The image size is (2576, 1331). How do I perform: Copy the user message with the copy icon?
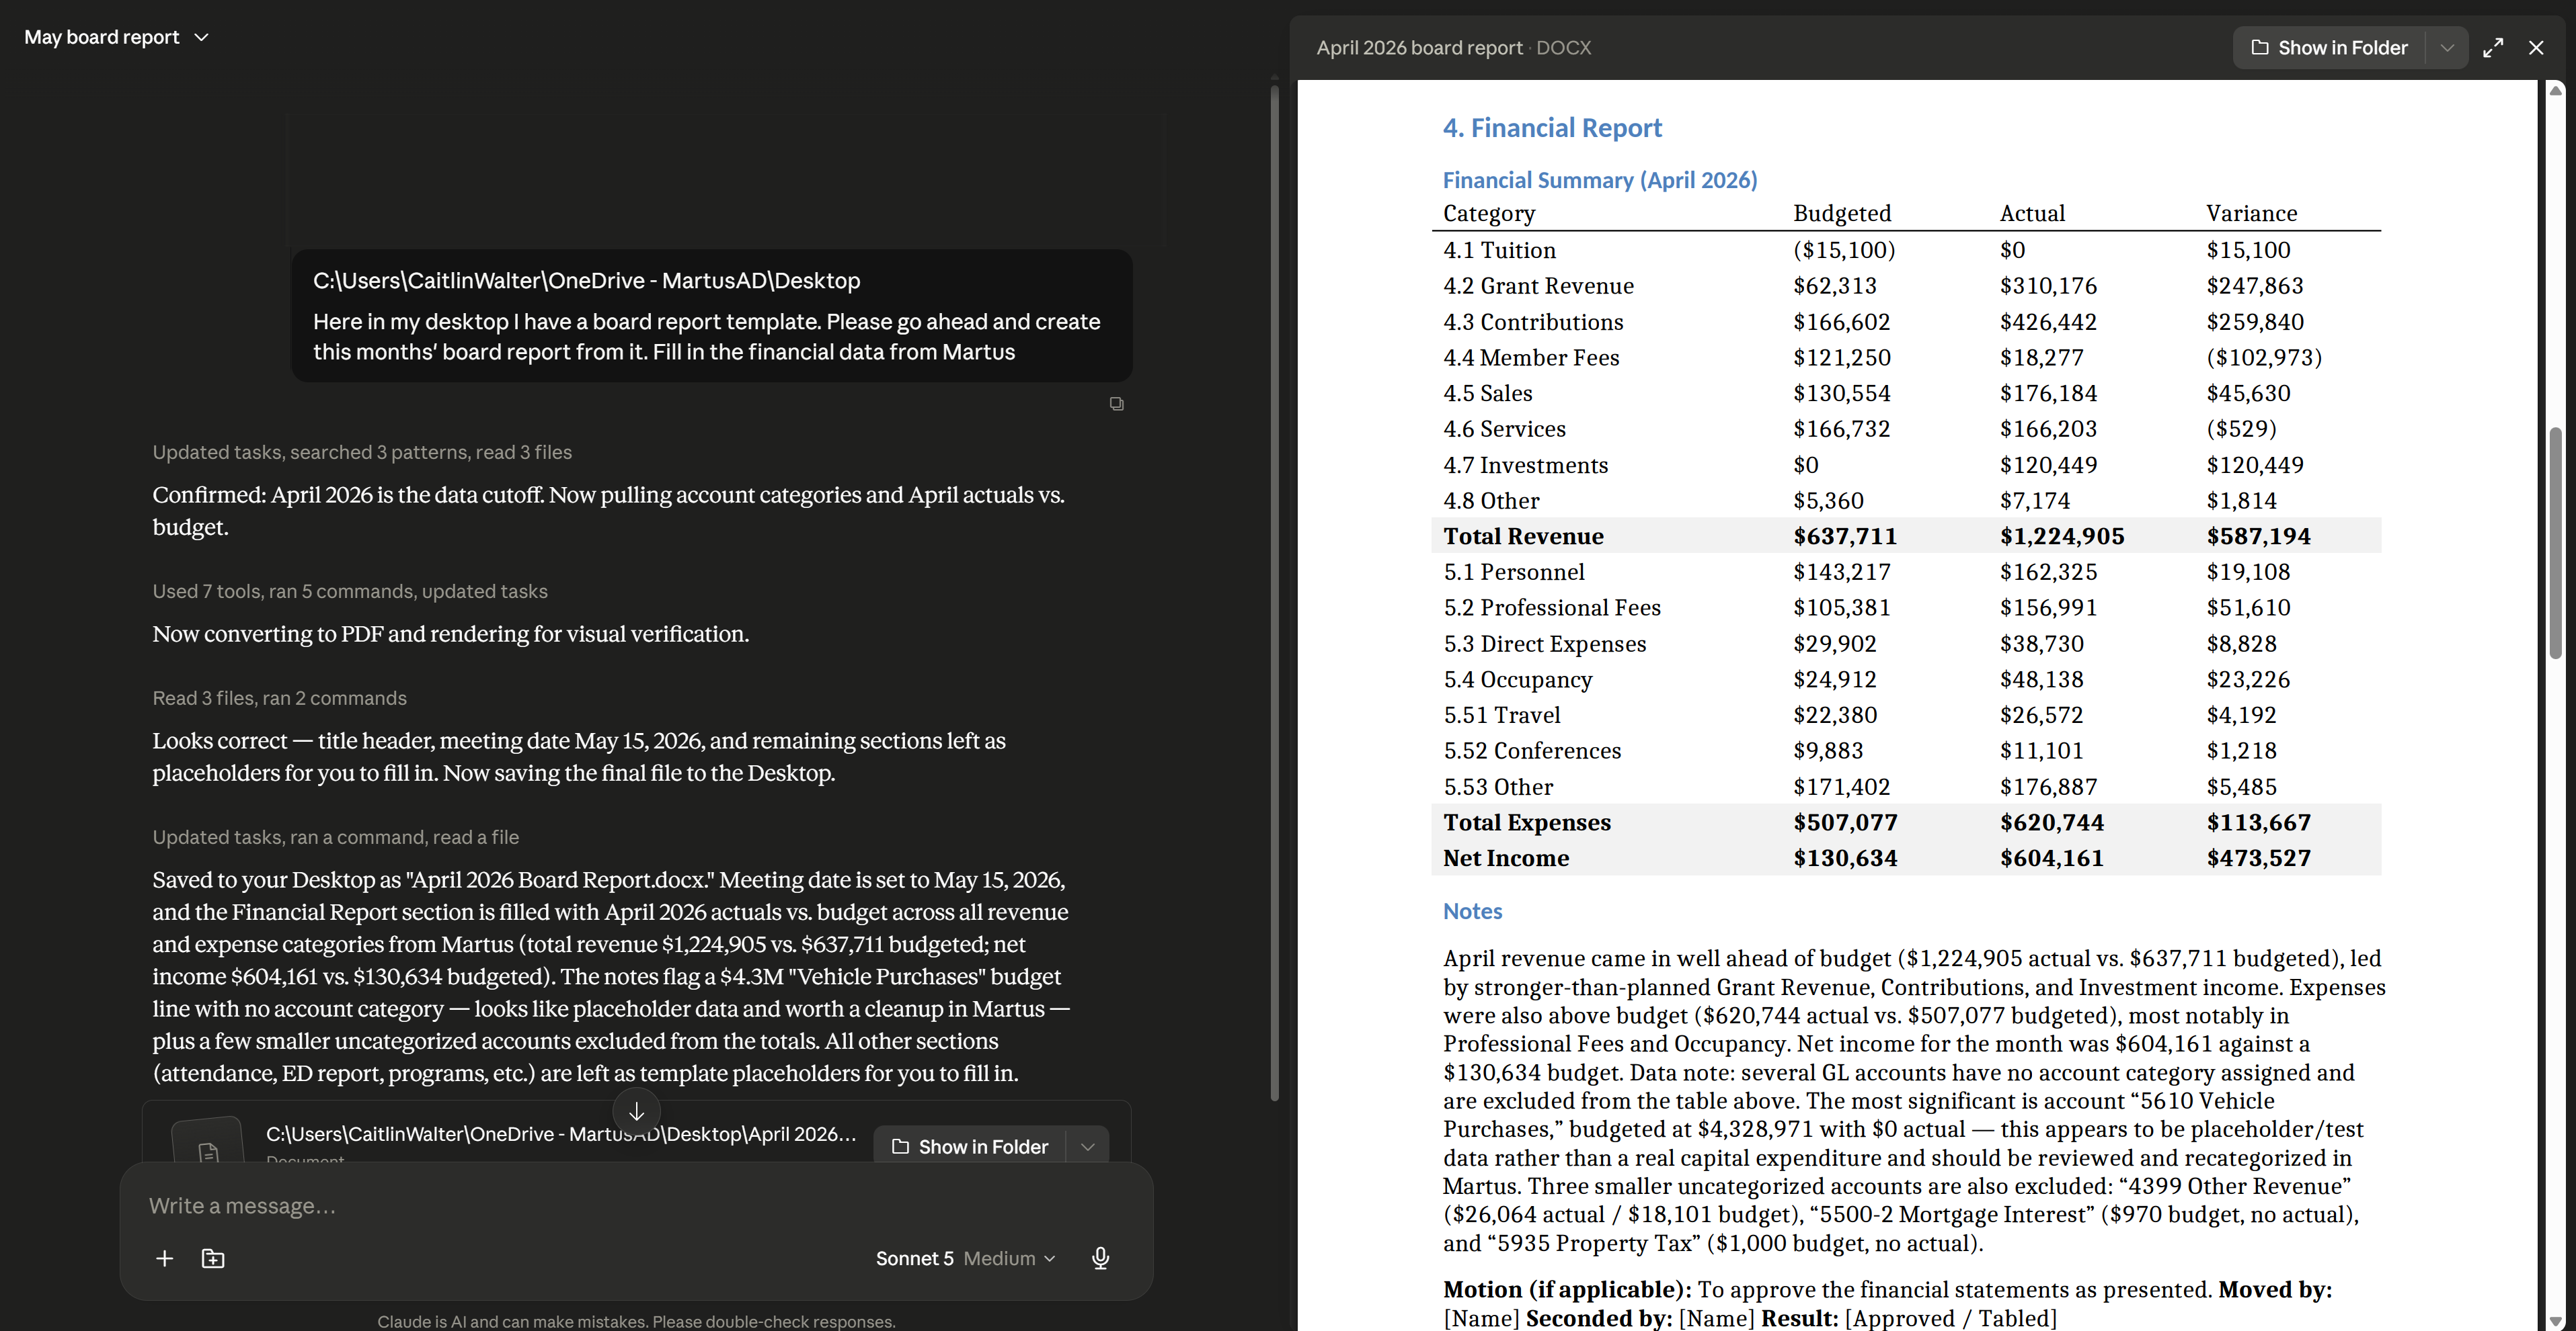[1116, 404]
